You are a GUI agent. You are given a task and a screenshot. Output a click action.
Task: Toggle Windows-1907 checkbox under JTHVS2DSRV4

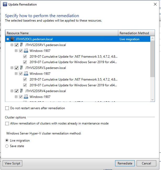click(21, 97)
